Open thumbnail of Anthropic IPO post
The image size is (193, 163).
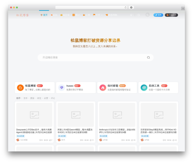point(117,115)
